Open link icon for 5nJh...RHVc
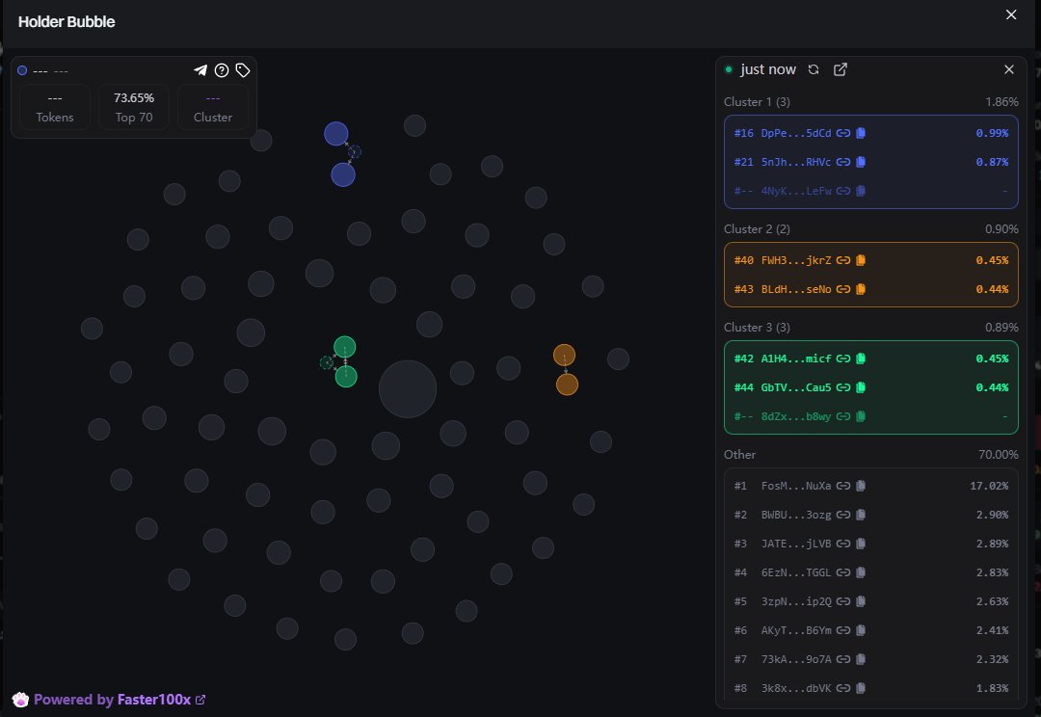Screen dimensions: 1041x717 [x=843, y=162]
